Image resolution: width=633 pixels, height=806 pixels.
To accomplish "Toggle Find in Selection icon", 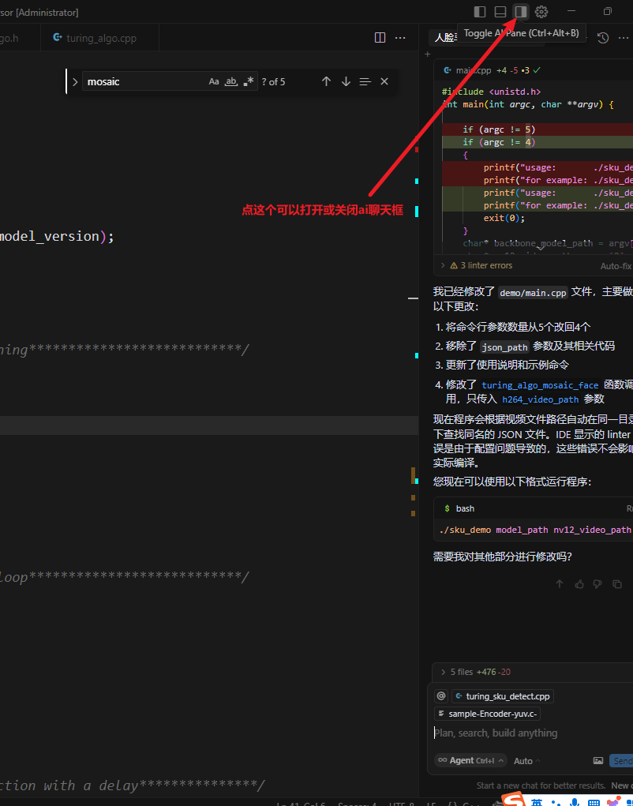I will (365, 81).
